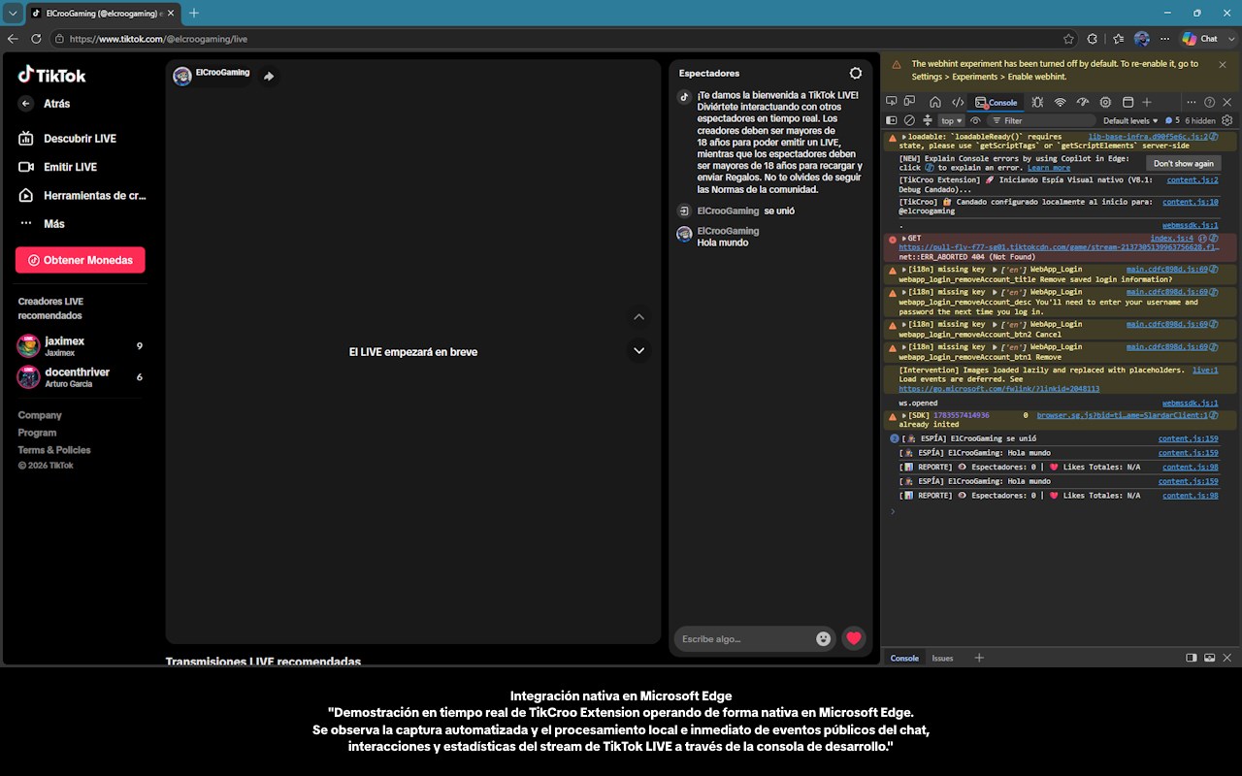Open the content.js:10 source link
Viewport: 1242px width, 776px height.
point(1191,202)
